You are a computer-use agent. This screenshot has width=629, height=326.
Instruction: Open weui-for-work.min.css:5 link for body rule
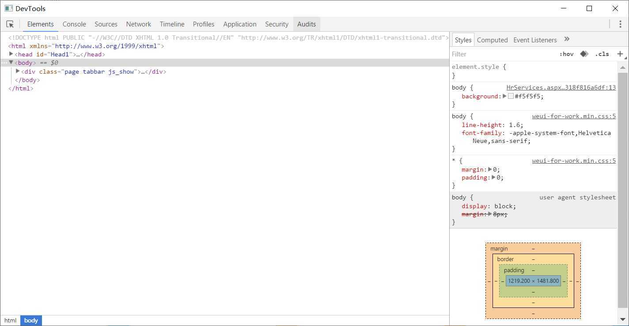[x=574, y=116]
